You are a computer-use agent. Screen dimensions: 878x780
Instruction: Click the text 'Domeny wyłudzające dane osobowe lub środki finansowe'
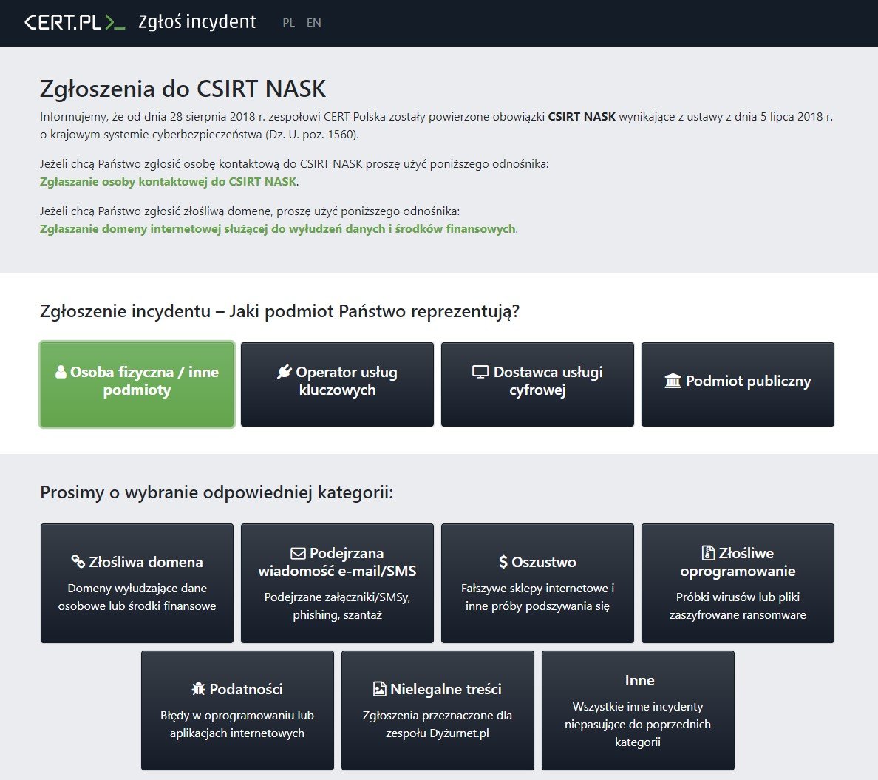coord(137,597)
